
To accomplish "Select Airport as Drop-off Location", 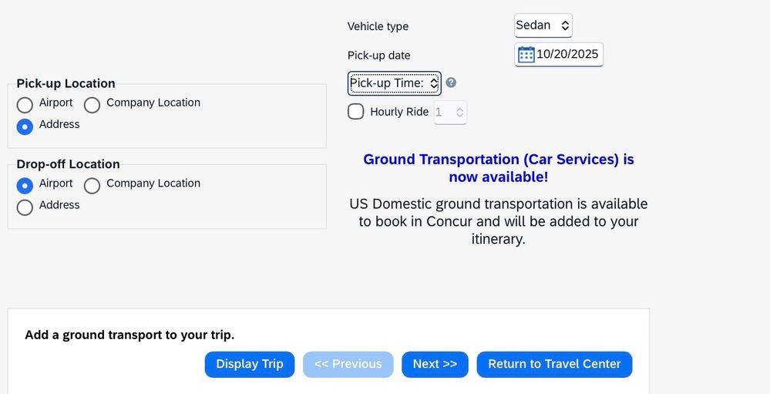I will tap(25, 185).
